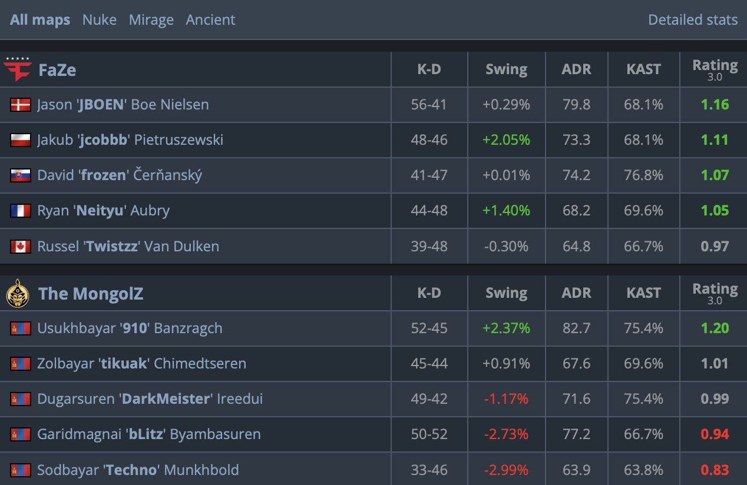Screen dimensions: 747x485
Task: Open the Detailed stats link
Action: (x=693, y=20)
